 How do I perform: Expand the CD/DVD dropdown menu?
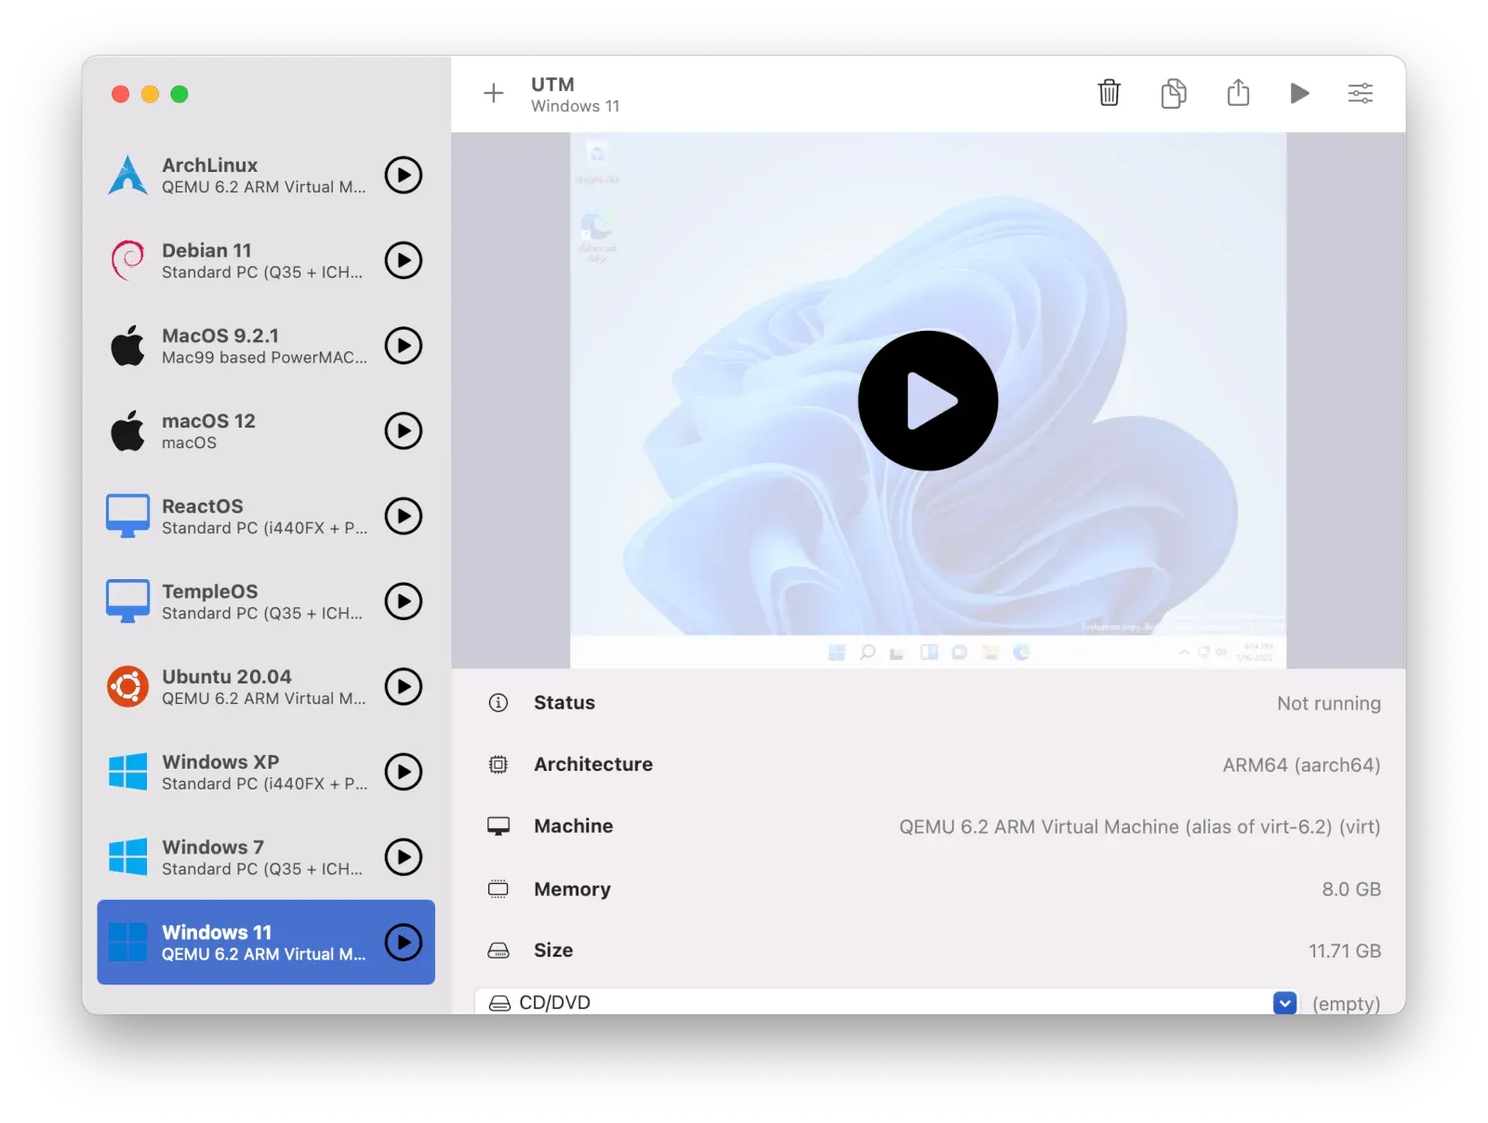[x=1284, y=1003]
